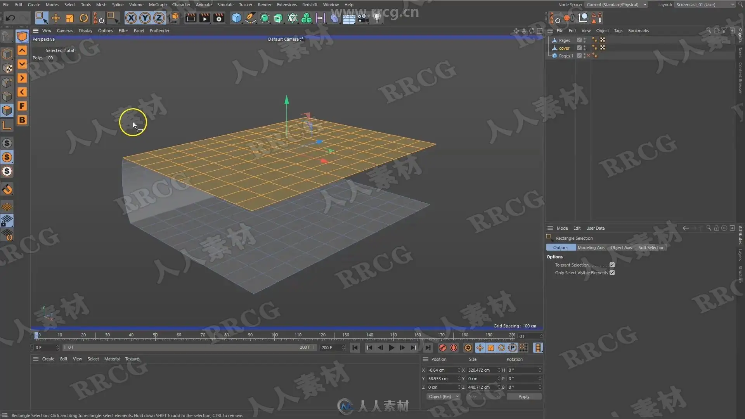Screen dimensions: 745x419
Task: Select the Move tool in top toolbar
Action: 55,18
